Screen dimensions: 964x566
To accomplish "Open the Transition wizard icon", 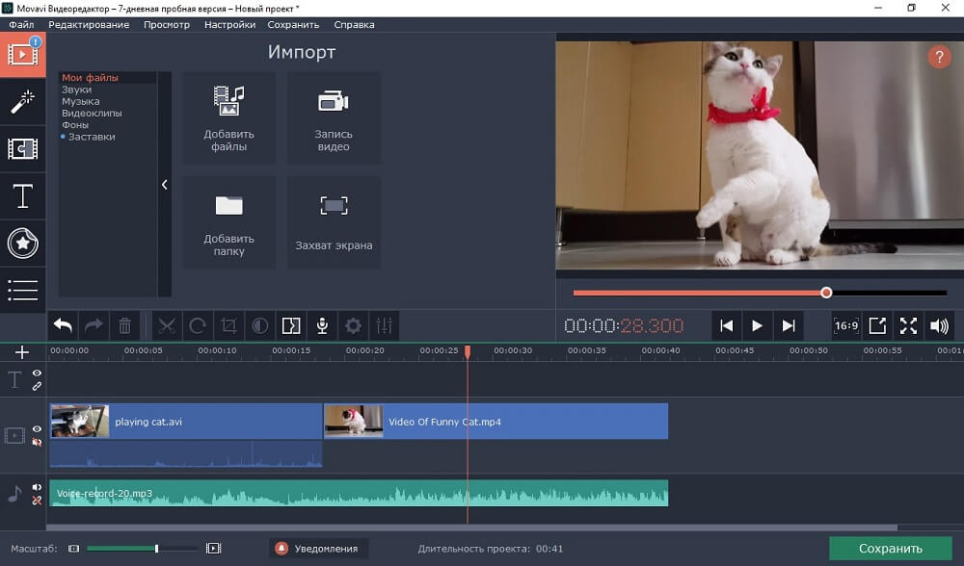I will click(x=291, y=325).
